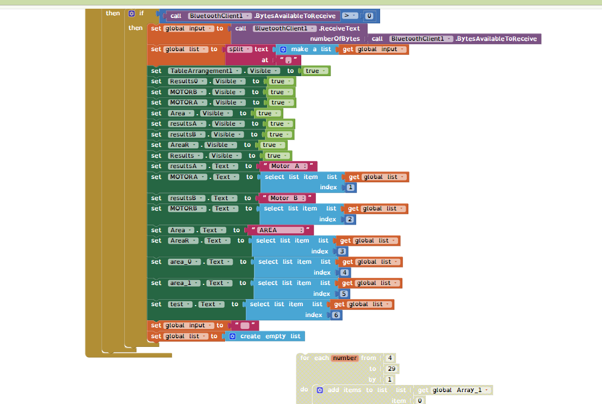Open the greater-than comparison operator dropdown
The width and height of the screenshot is (602, 404).
tap(350, 16)
